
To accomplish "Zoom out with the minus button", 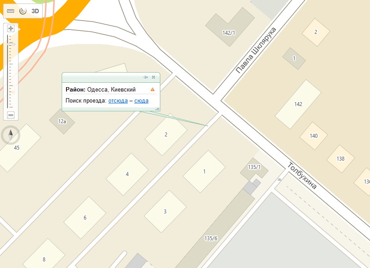I will (11, 115).
